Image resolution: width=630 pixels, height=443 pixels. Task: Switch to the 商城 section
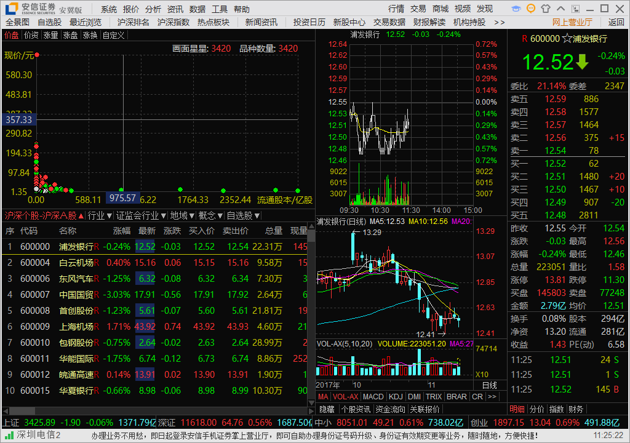(441, 9)
